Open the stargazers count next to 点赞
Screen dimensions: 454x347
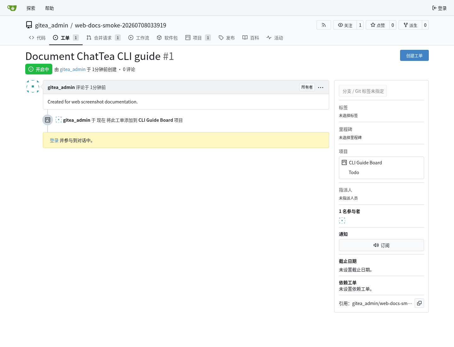pyautogui.click(x=393, y=25)
